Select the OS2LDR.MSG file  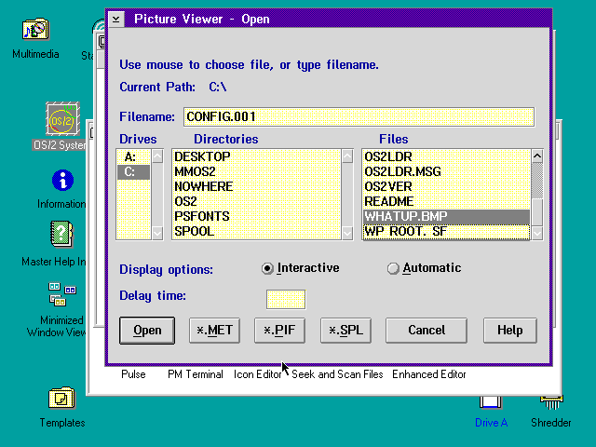[x=446, y=171]
